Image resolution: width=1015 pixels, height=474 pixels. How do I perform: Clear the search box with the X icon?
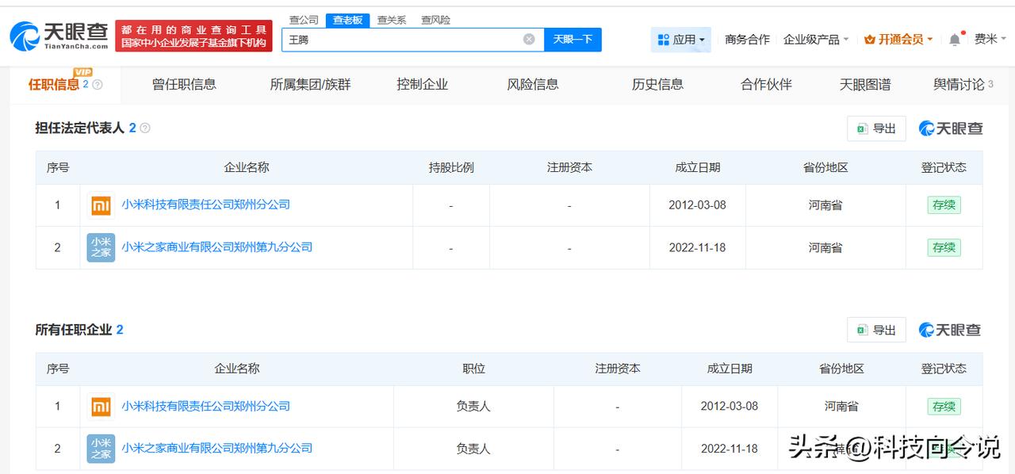pos(529,39)
